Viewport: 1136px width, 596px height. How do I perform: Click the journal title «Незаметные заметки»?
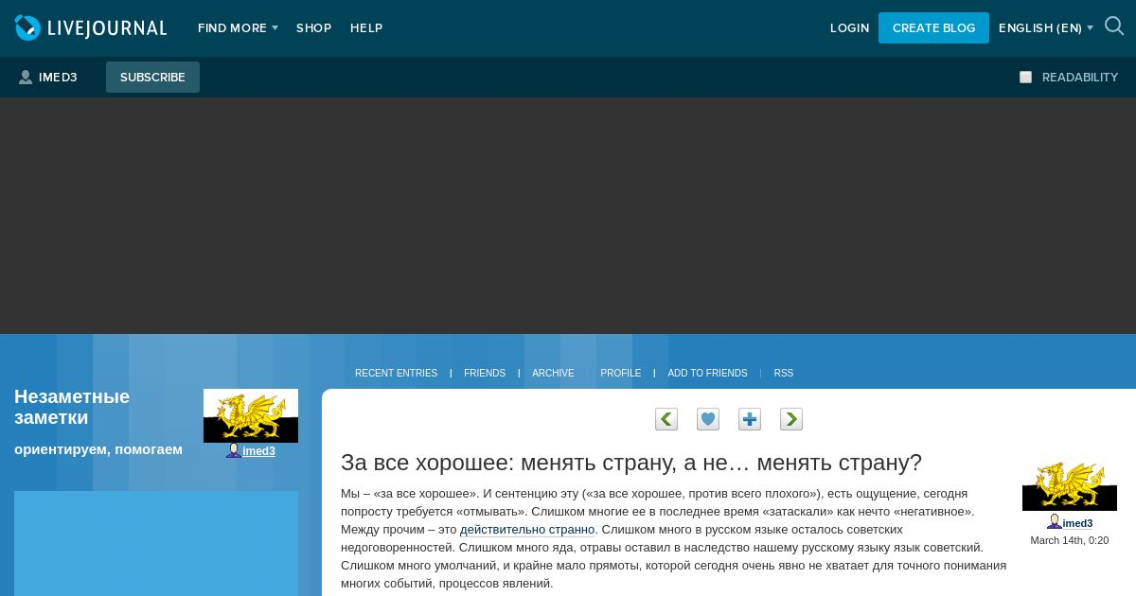pos(72,407)
